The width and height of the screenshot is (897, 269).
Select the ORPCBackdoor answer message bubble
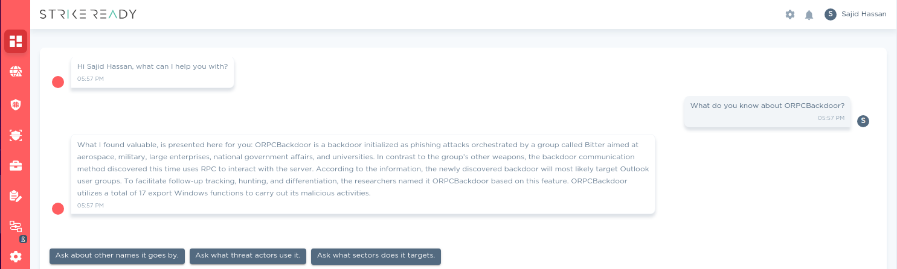(363, 174)
